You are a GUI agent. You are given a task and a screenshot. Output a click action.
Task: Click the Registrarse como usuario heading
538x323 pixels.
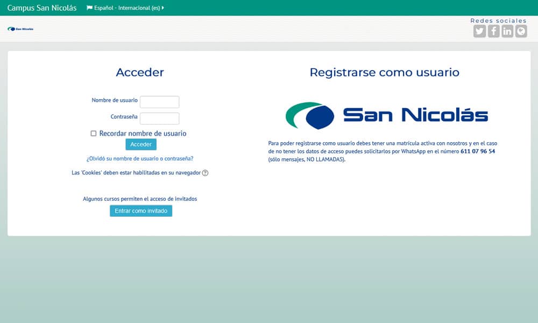coord(384,72)
